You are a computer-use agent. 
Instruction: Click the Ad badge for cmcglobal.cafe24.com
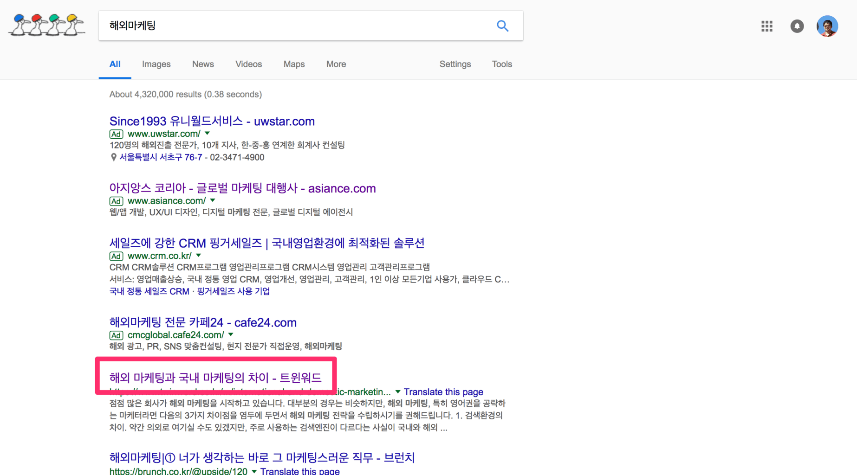[x=116, y=335]
